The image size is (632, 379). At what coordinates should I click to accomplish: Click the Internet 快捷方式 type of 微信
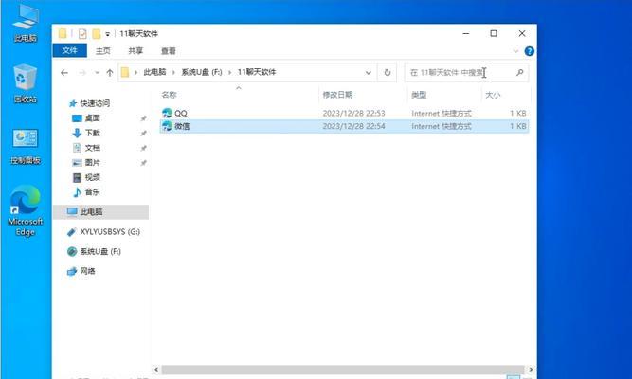click(442, 126)
